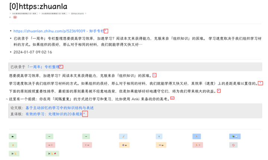Select the [0]https:zhuanla breadcrumb item
Viewport: 268px width, 160px height.
[78, 13]
